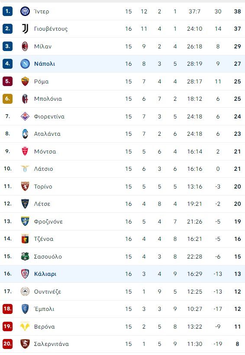Click the Roma club crest icon

coord(25,81)
